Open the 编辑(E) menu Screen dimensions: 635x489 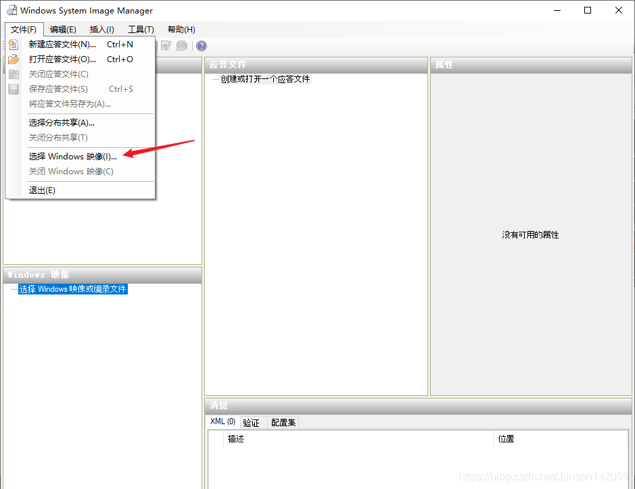click(x=63, y=30)
